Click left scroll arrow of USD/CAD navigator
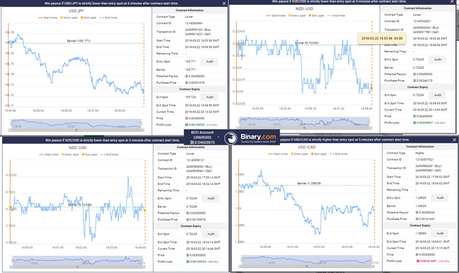Viewport: 459px width, 273px height. [x=241, y=267]
